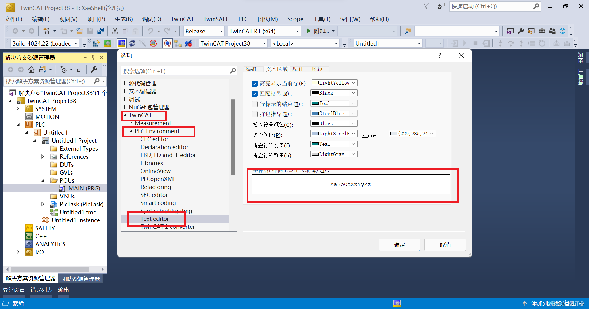Image resolution: width=589 pixels, height=309 pixels.
Task: Click the New Project toolbar icon
Action: pos(46,31)
